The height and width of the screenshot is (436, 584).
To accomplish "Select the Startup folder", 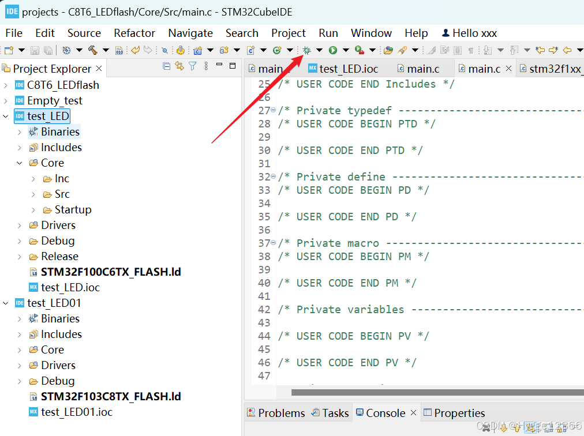I will click(73, 209).
